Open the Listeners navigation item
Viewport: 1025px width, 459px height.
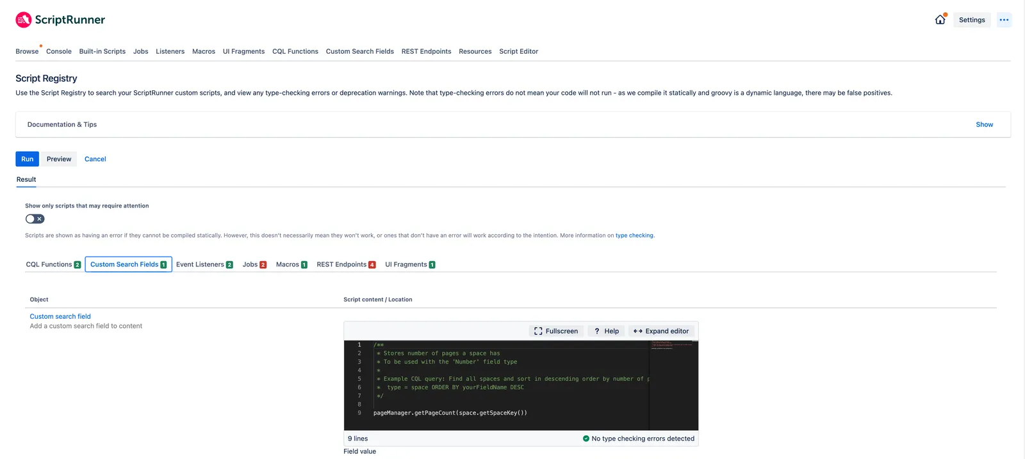(170, 51)
